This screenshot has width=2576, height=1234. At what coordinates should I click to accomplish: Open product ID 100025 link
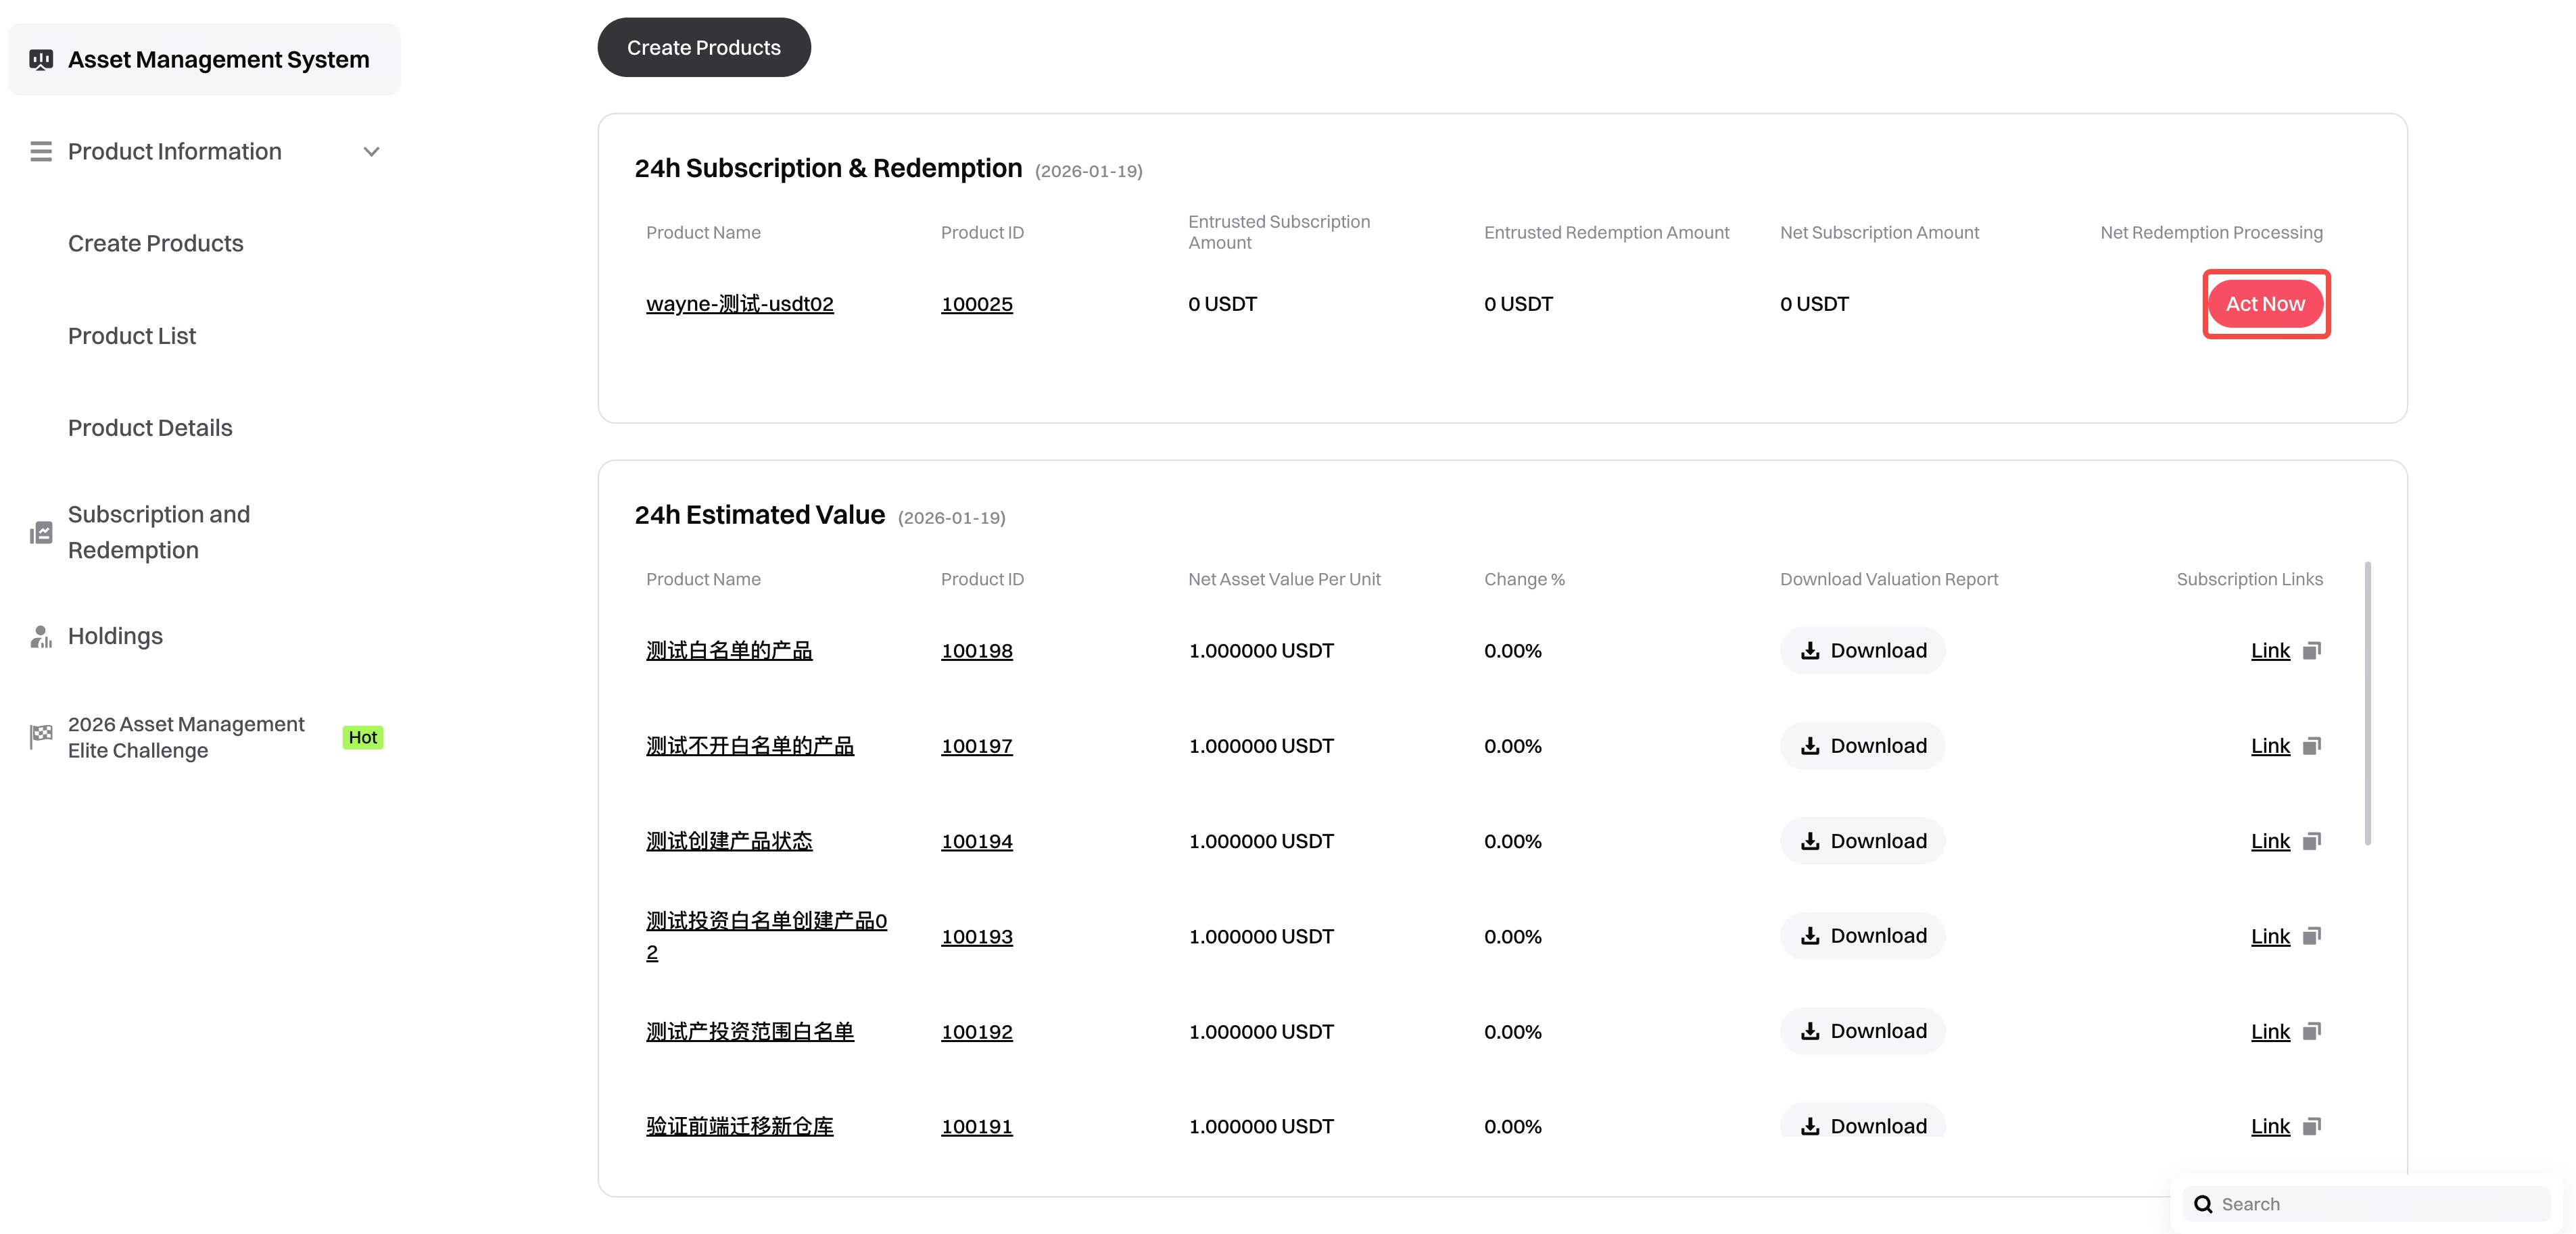976,303
